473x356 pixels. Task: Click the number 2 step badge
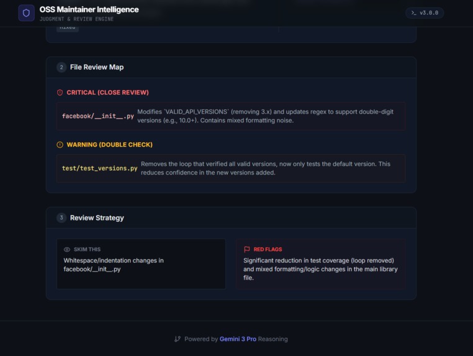(61, 67)
